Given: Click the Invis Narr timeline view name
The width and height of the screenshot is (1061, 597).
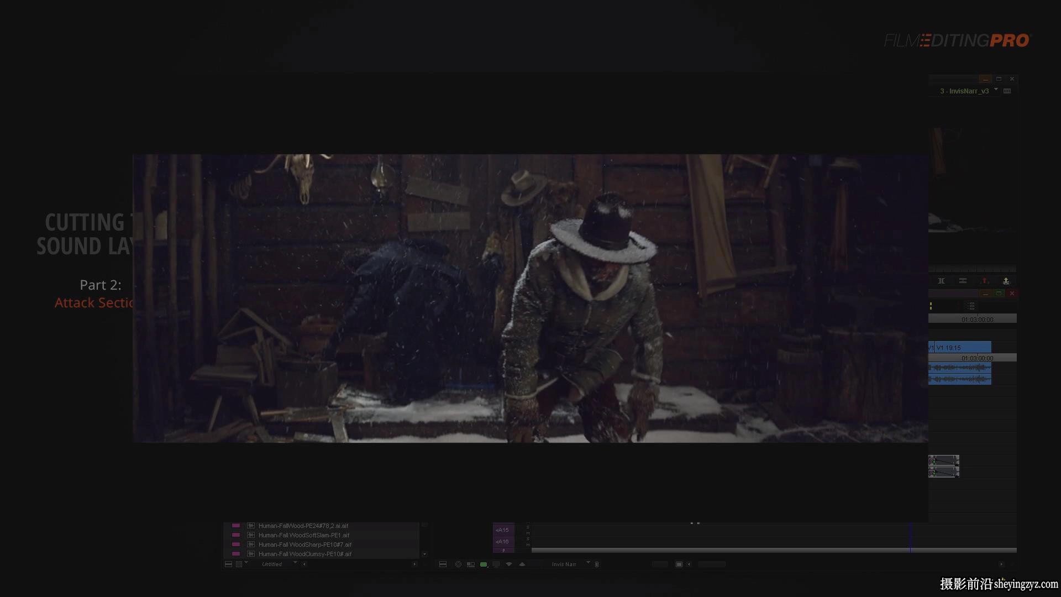Looking at the screenshot, I should [564, 564].
